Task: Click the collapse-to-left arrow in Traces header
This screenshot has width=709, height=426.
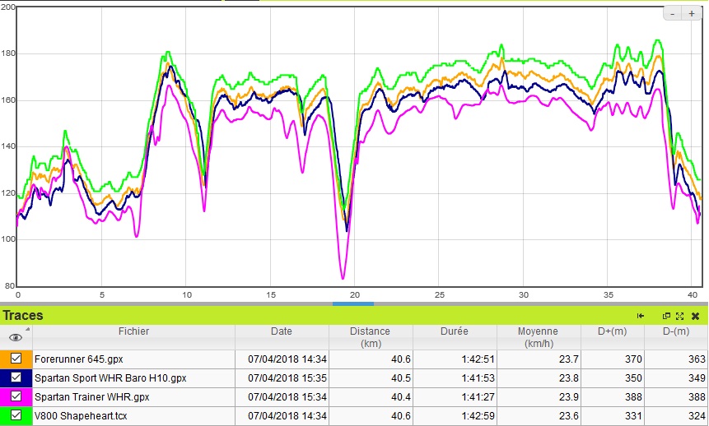Action: click(x=641, y=316)
